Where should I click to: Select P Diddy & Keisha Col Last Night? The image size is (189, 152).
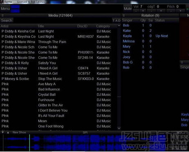click(59, 31)
